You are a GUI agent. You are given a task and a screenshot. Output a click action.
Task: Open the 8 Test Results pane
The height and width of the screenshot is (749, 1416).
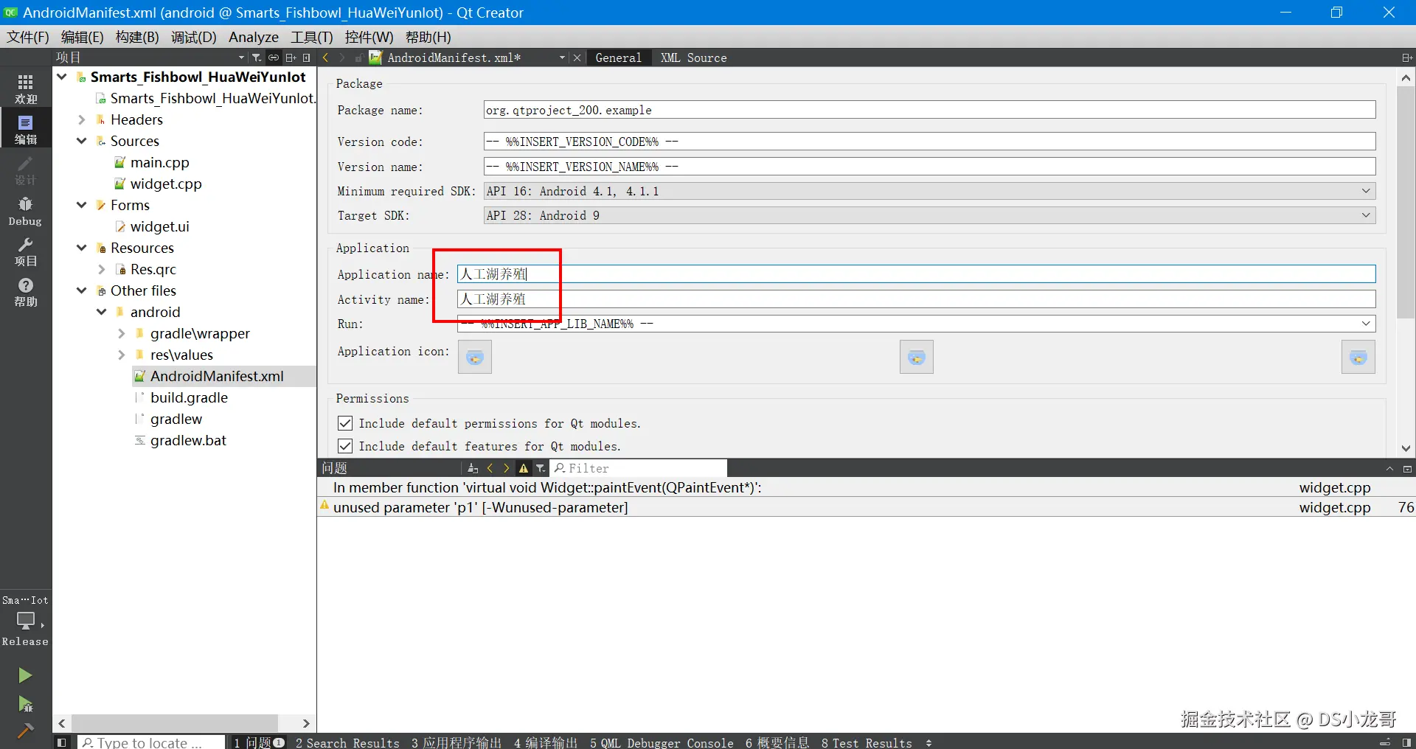(867, 742)
